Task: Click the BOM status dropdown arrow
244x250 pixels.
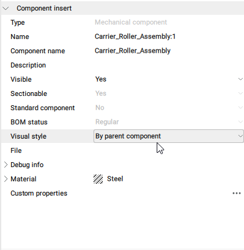Action: [x=240, y=122]
